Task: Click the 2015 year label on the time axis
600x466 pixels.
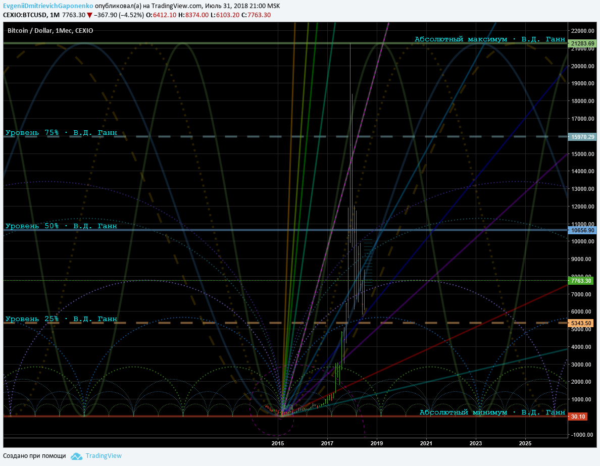Action: click(278, 443)
